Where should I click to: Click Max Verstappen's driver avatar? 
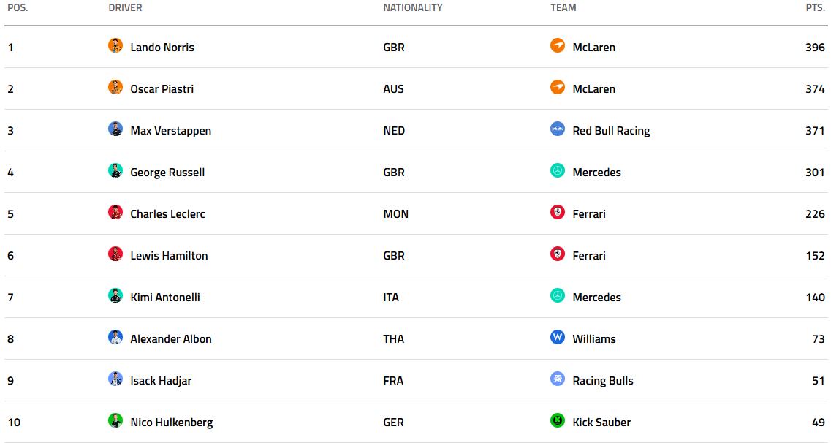coord(115,129)
